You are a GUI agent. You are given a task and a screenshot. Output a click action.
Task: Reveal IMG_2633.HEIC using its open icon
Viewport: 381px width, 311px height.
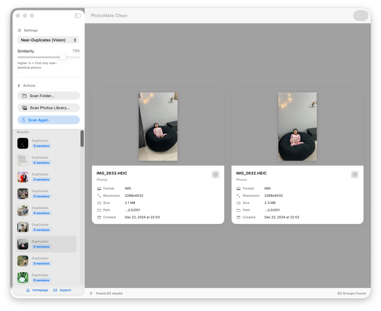click(216, 175)
